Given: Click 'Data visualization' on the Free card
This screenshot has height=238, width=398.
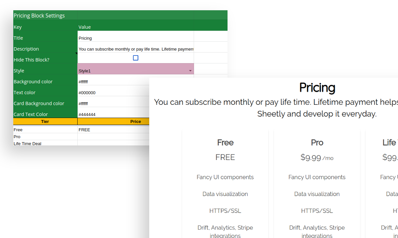Looking at the screenshot, I should pyautogui.click(x=225, y=194).
